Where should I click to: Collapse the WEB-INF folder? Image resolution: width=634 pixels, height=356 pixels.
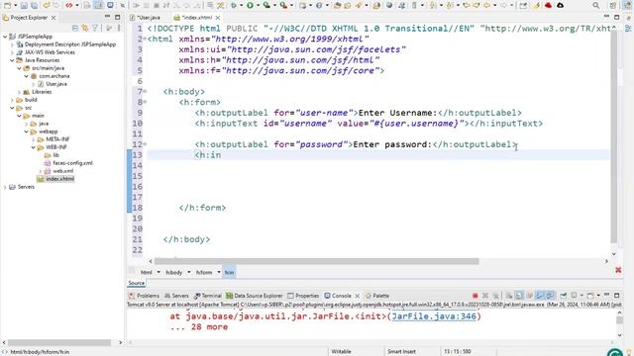pos(33,147)
